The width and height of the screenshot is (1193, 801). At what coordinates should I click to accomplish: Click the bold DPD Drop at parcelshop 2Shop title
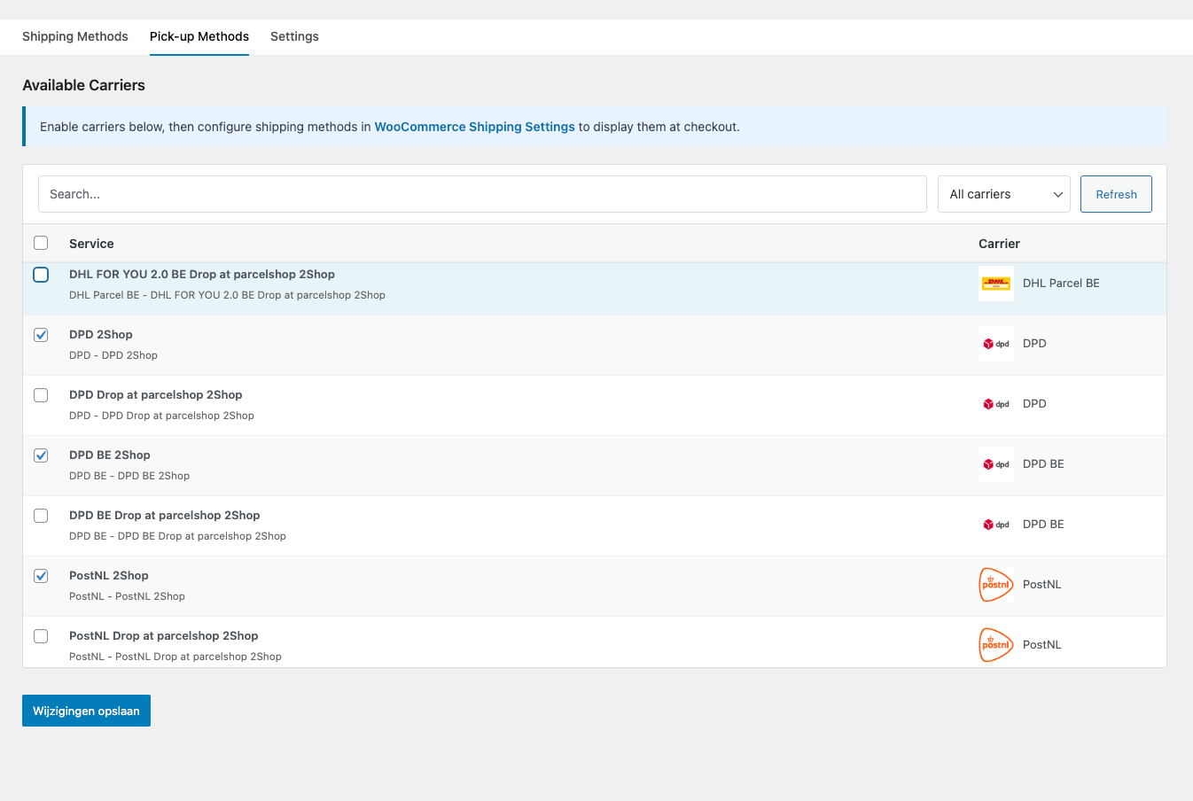click(x=156, y=395)
